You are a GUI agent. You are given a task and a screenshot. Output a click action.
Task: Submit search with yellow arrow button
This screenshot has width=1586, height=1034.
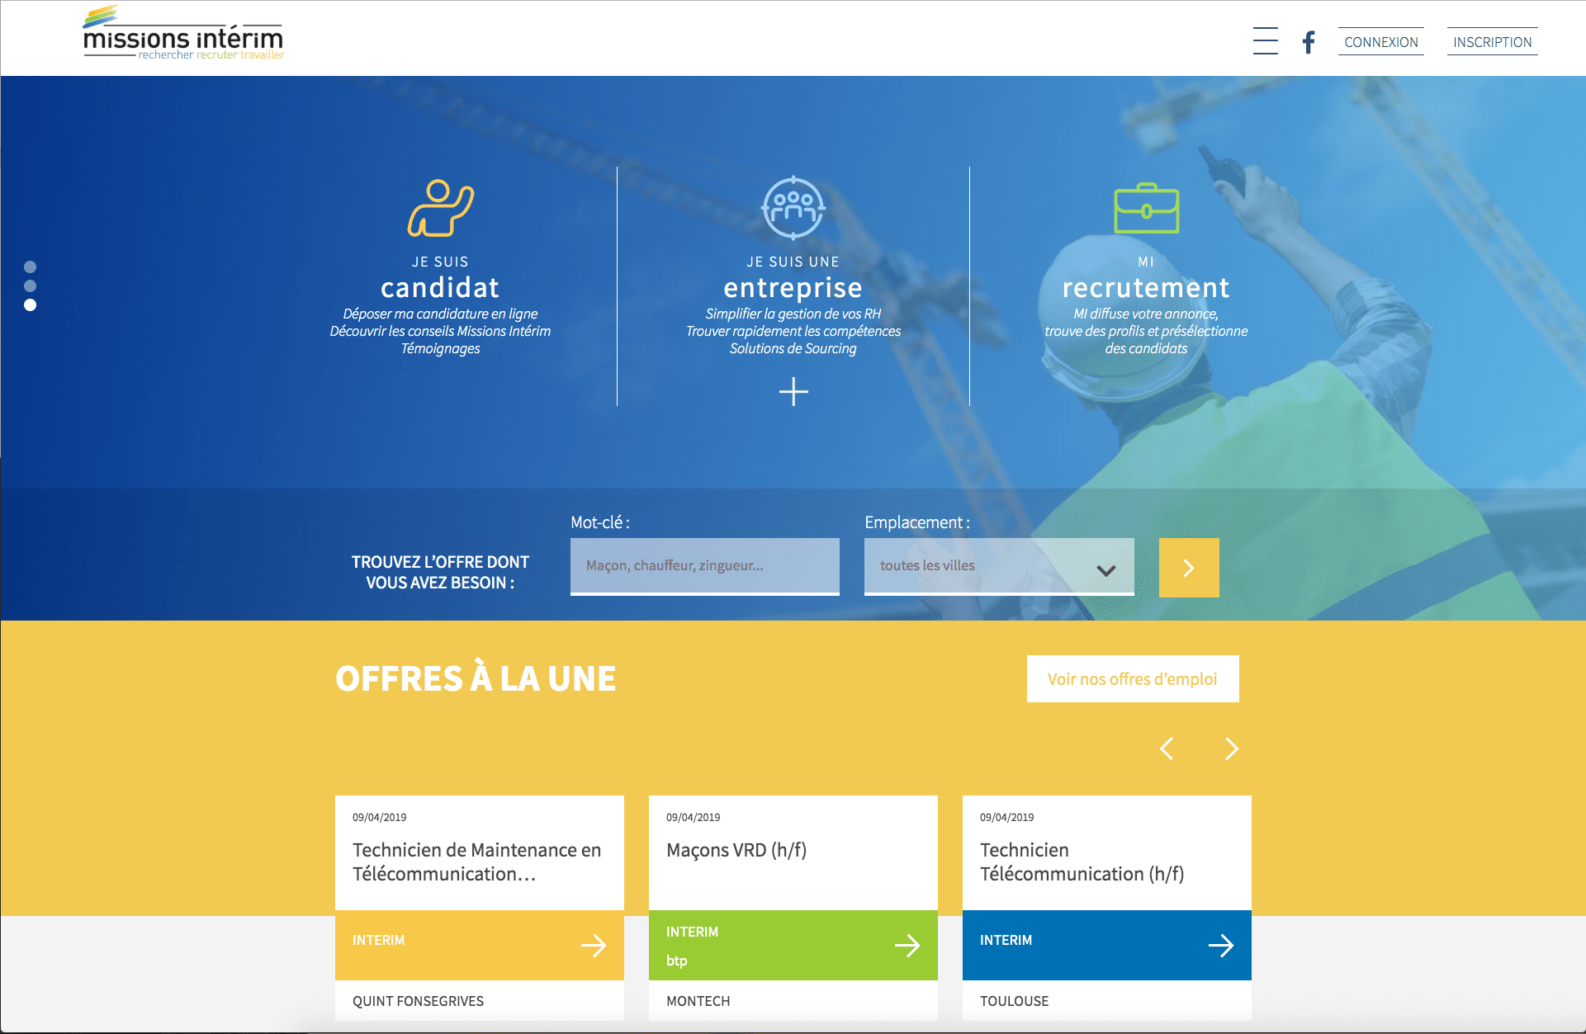pos(1188,568)
